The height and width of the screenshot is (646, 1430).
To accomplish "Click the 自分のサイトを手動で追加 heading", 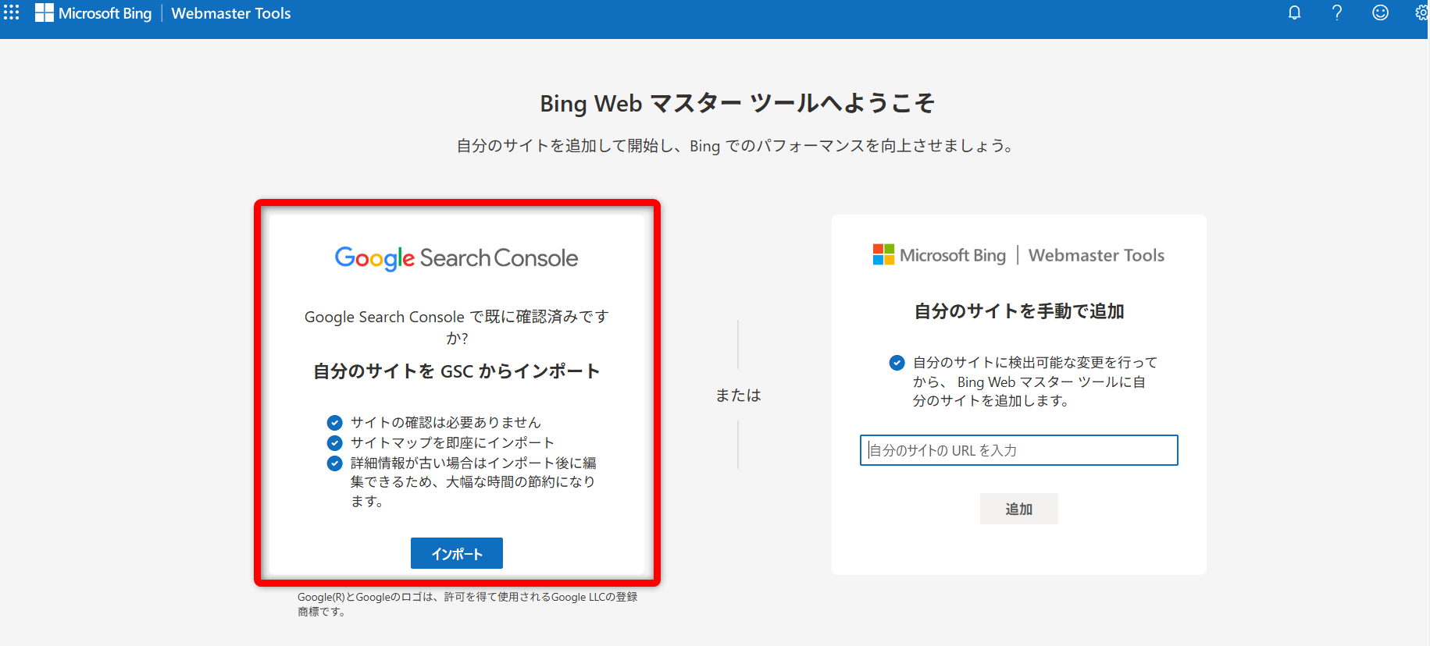I will (1018, 311).
